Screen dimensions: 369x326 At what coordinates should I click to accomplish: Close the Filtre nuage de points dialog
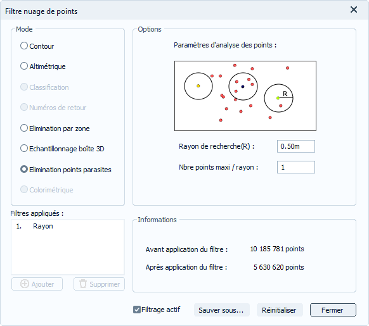pyautogui.click(x=354, y=10)
